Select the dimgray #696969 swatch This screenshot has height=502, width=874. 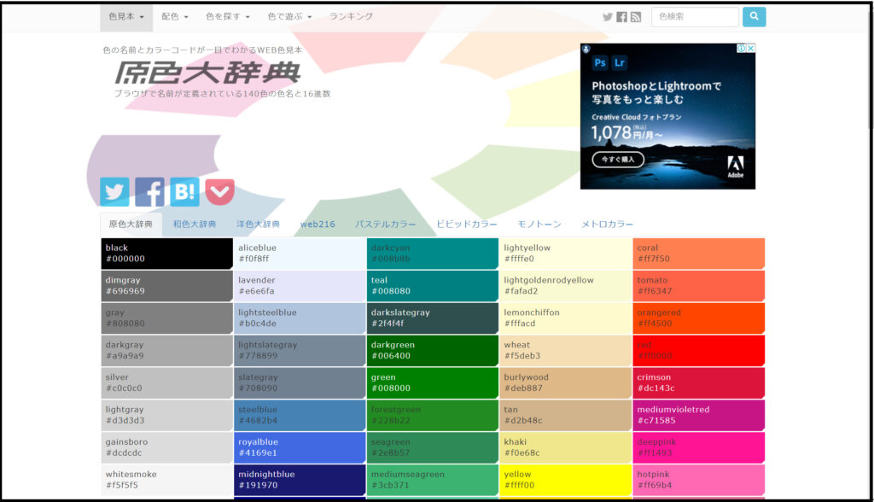(x=166, y=286)
